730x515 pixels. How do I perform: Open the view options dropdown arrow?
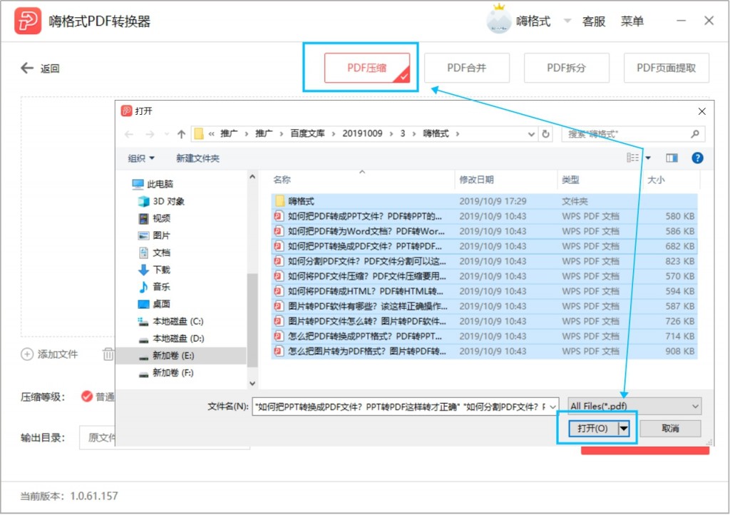point(647,158)
